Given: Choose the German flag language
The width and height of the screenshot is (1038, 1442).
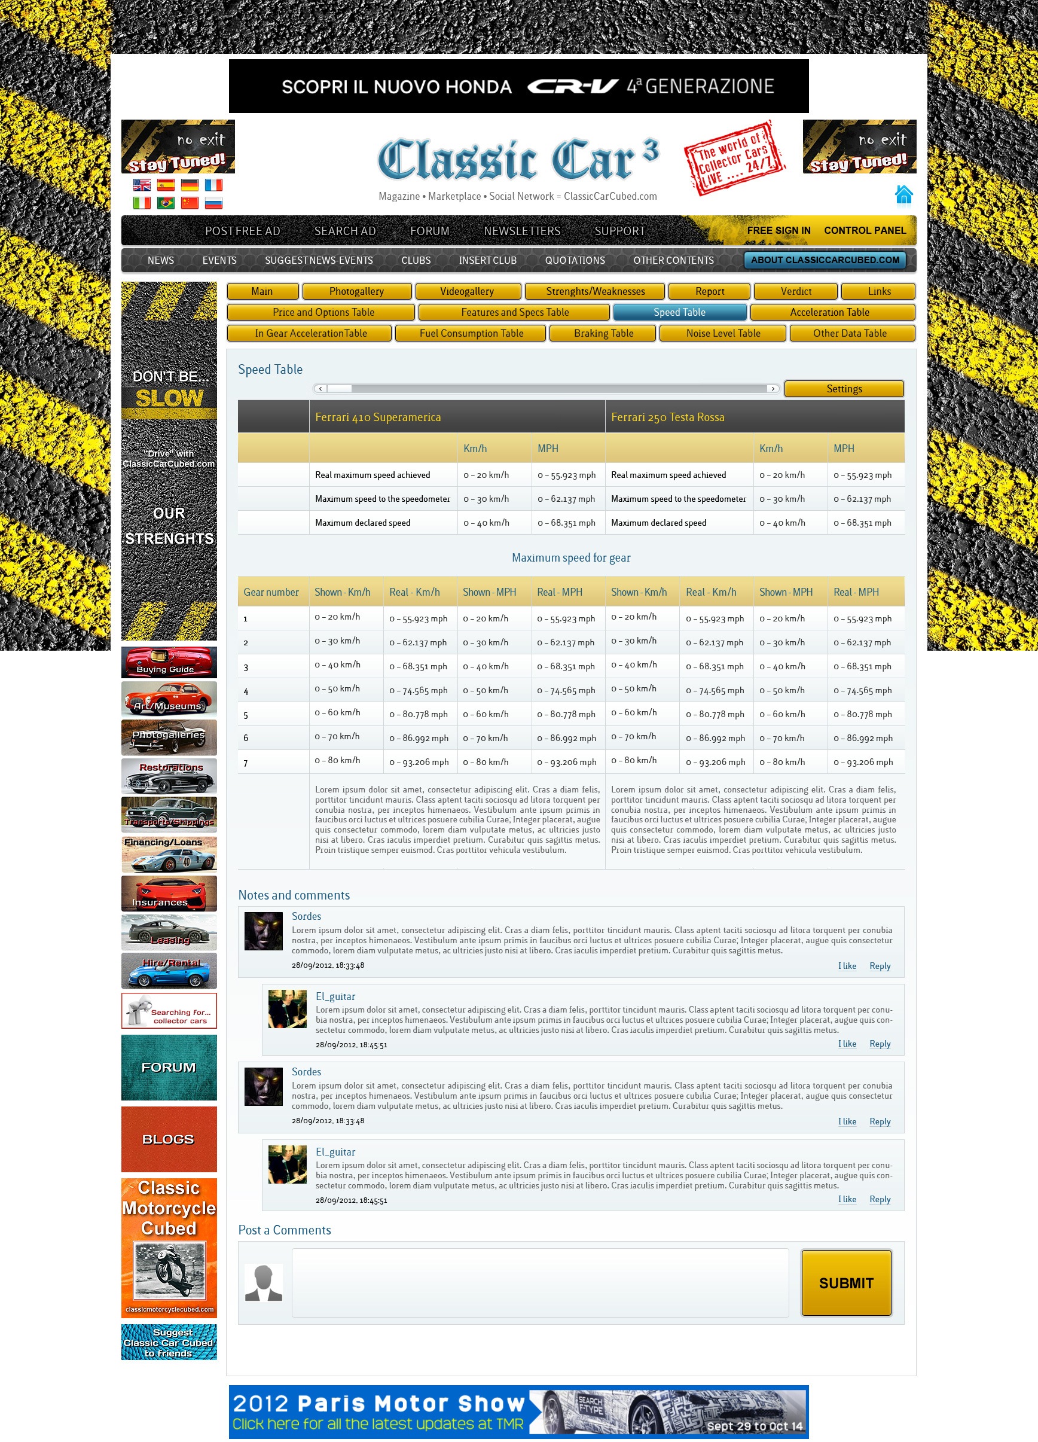Looking at the screenshot, I should tap(190, 185).
